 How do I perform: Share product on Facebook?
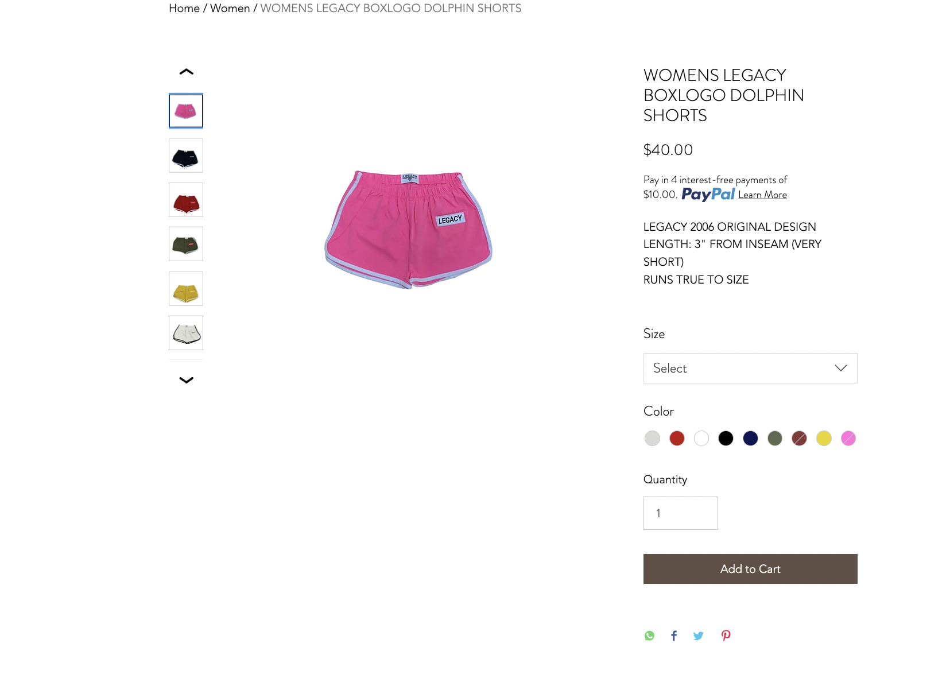click(x=674, y=635)
